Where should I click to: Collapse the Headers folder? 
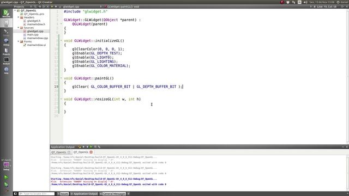[x=19, y=17]
